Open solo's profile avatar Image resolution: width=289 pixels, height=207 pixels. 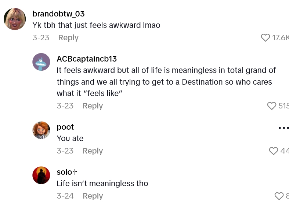coord(41,175)
